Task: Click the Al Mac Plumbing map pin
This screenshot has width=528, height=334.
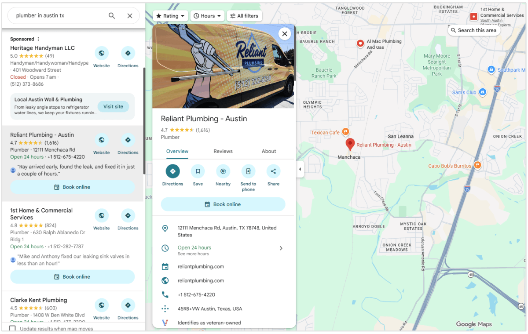Action: click(x=360, y=44)
